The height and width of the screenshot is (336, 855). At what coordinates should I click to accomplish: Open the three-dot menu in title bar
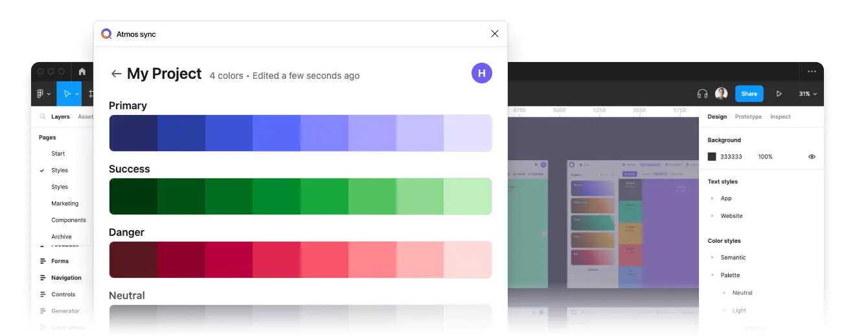tap(812, 72)
